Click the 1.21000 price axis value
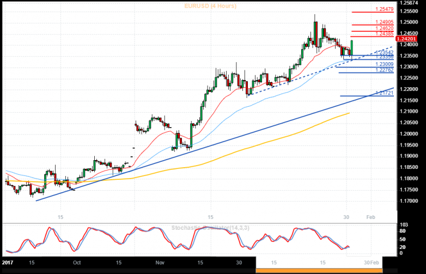426x274 pixels. click(409, 111)
